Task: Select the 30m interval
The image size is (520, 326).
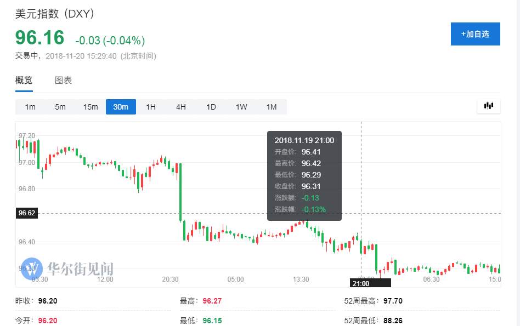Action: click(121, 107)
